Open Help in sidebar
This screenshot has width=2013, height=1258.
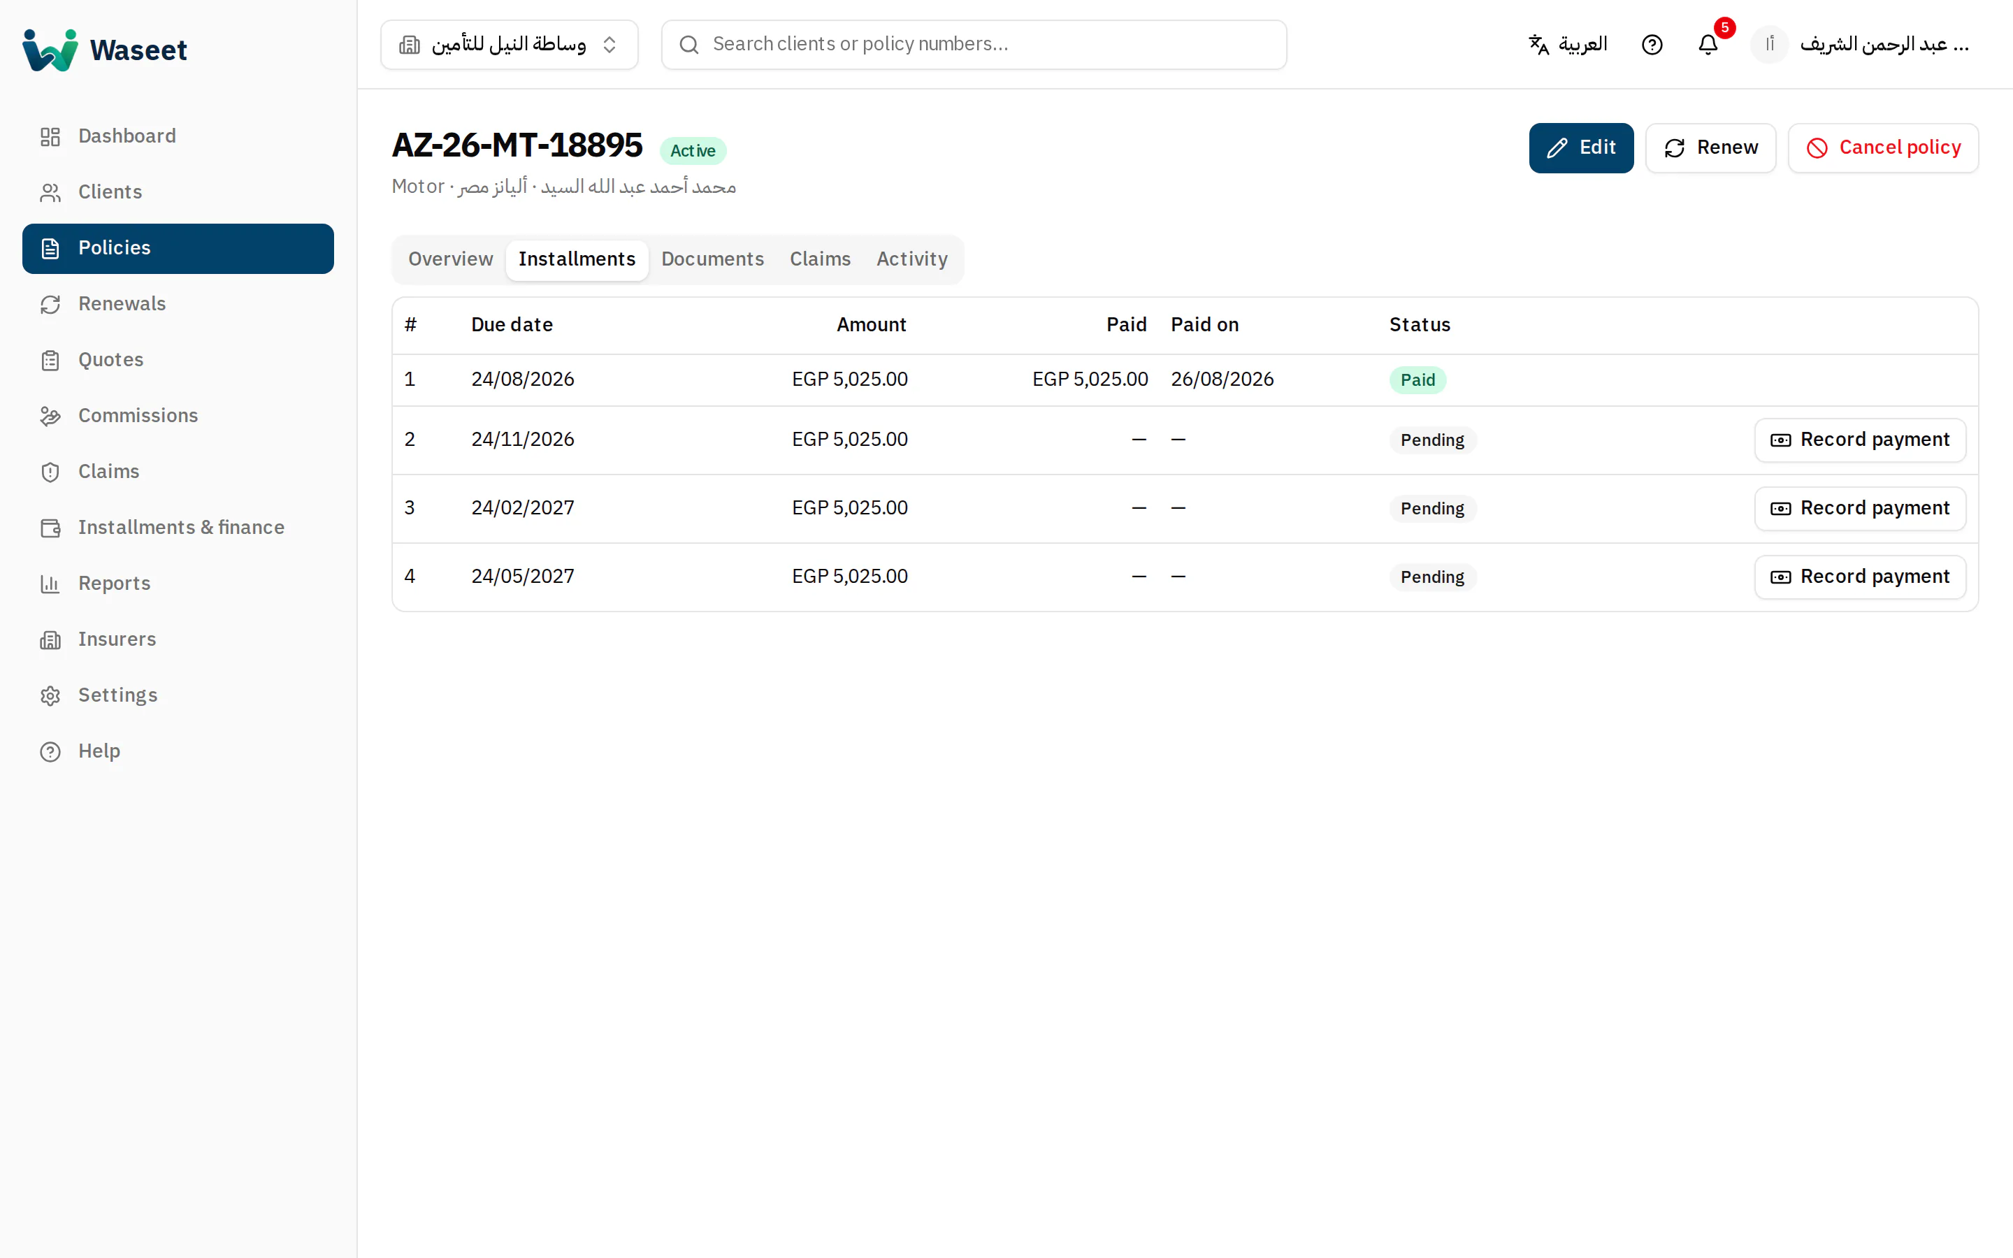pyautogui.click(x=178, y=751)
